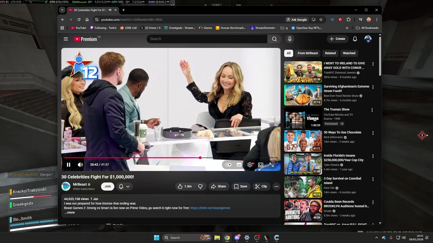Mute the tab via its speaker icon
Screen dimensions: 433x243
(x=110, y=10)
